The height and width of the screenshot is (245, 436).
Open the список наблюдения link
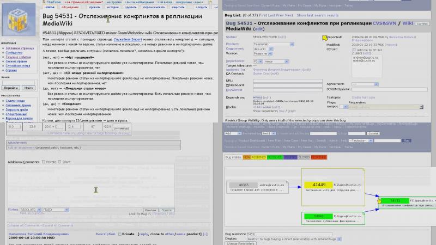click(140, 2)
